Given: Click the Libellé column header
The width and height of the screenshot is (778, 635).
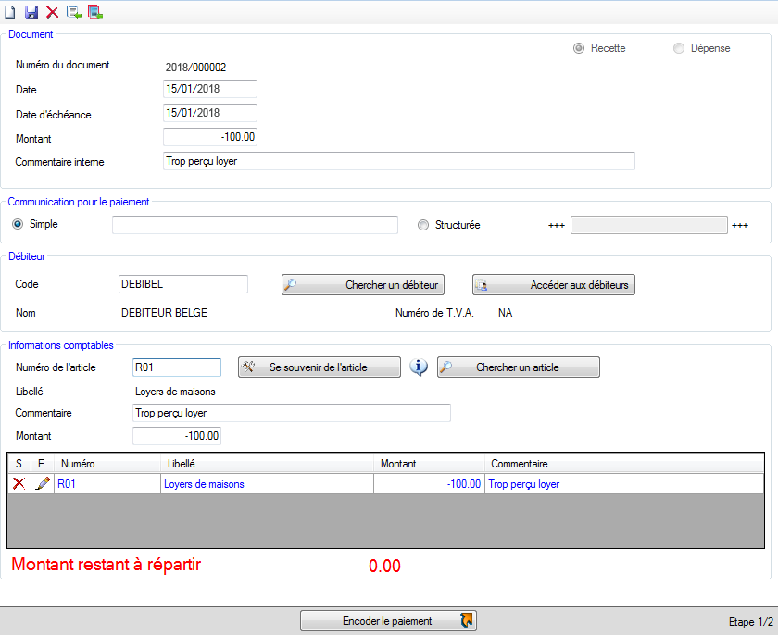Looking at the screenshot, I should [267, 464].
